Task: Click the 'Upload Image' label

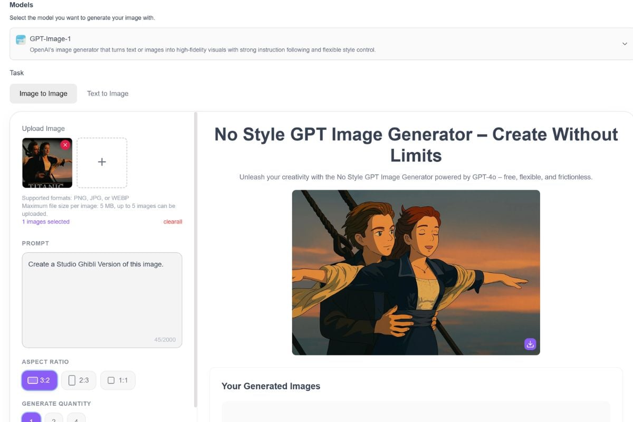Action: click(43, 128)
